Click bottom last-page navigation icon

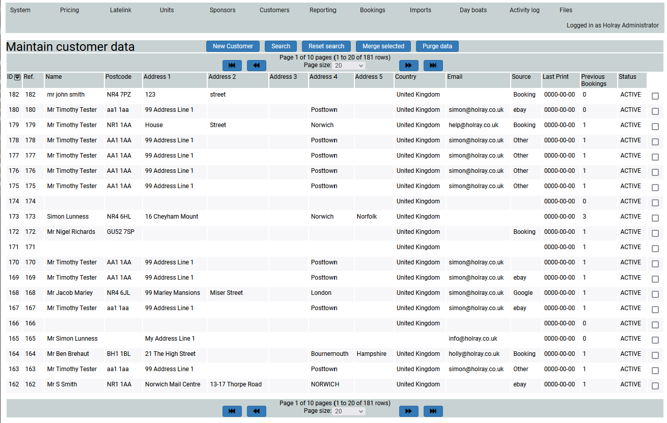pos(433,411)
